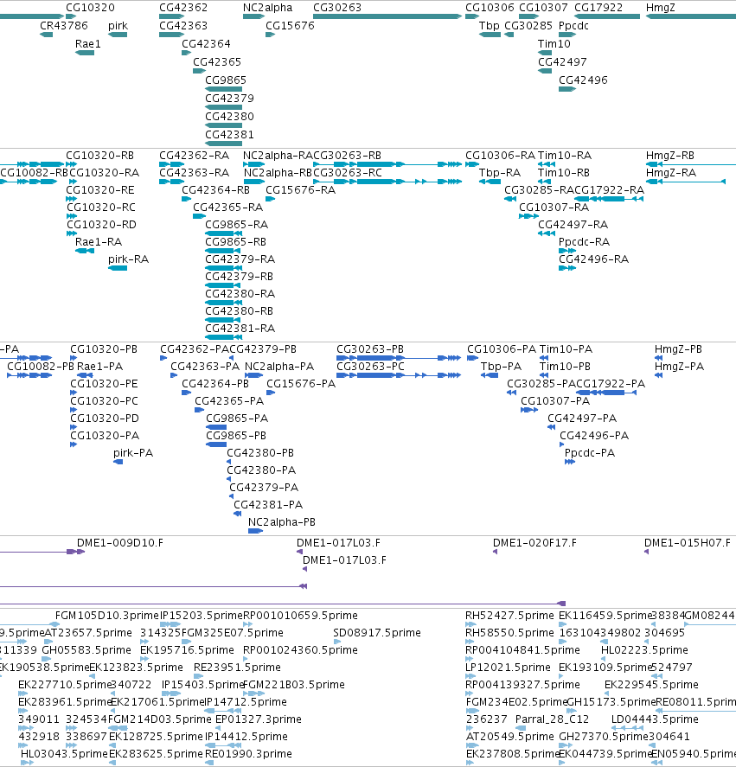Screen dimensions: 736x767
Task: Click the RE01990.3prime EST label
Action: (x=248, y=753)
